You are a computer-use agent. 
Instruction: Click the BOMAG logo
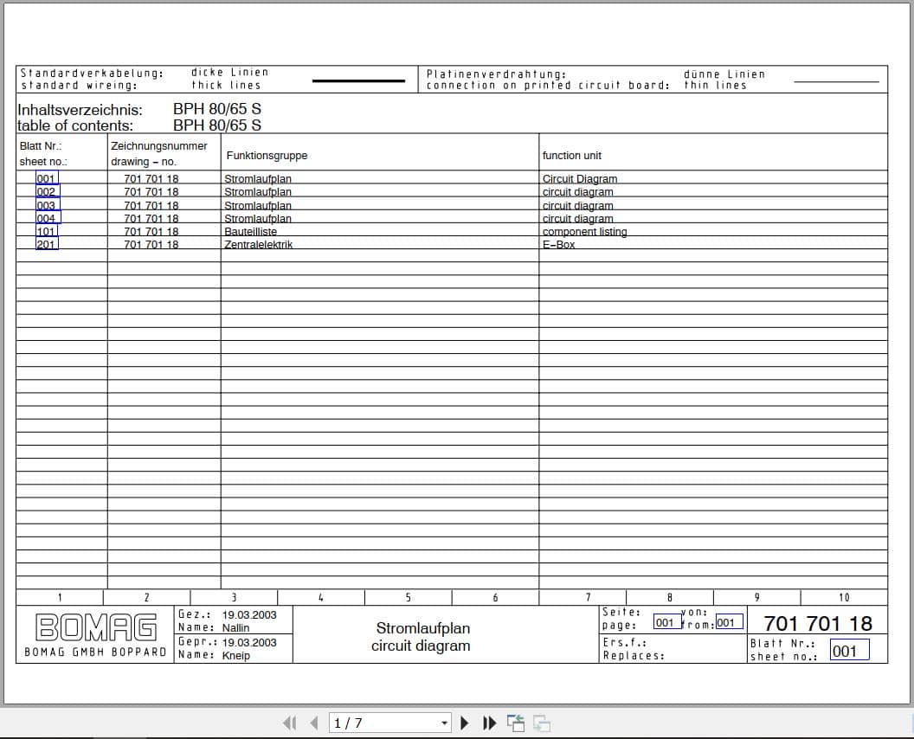coord(96,627)
